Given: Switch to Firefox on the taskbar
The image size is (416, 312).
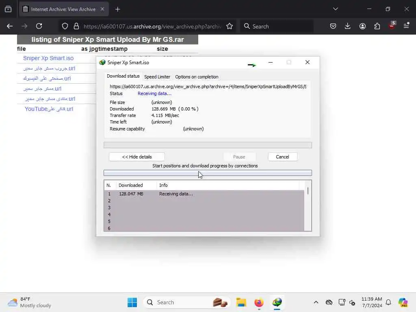Looking at the screenshot, I should (x=259, y=302).
